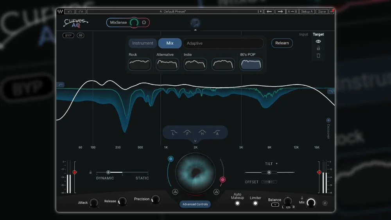The width and height of the screenshot is (391, 220).
Task: Adjust the OFFSET slider
Action: pyautogui.click(x=269, y=182)
